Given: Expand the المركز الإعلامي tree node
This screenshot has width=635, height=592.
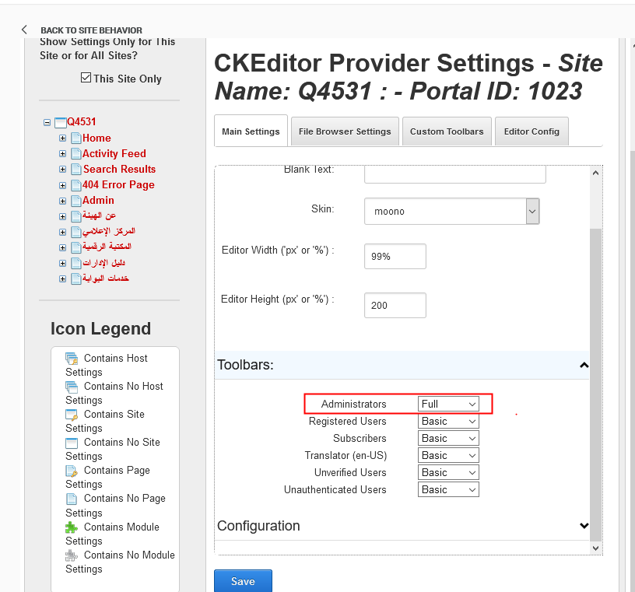Looking at the screenshot, I should pyautogui.click(x=62, y=232).
